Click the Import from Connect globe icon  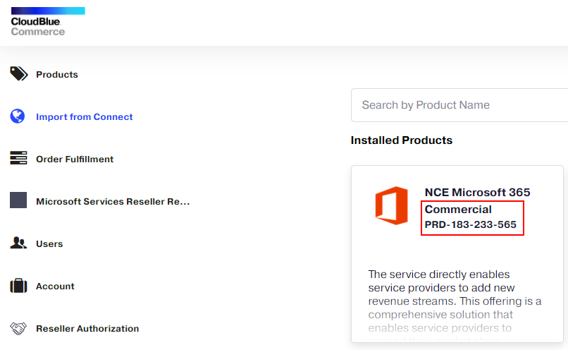click(18, 116)
